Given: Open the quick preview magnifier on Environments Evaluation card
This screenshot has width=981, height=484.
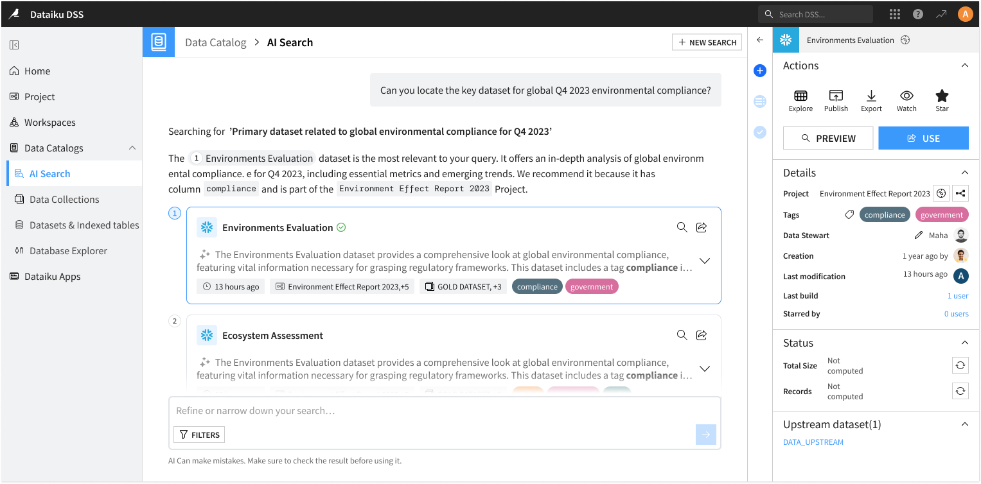Looking at the screenshot, I should point(682,227).
